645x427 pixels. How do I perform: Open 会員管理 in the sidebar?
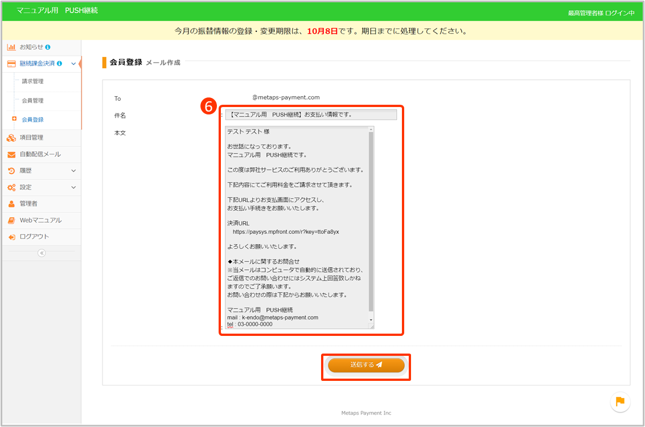(x=32, y=101)
